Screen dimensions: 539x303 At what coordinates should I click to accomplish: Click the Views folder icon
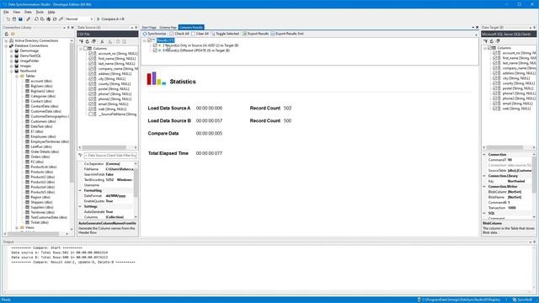pos(22,227)
